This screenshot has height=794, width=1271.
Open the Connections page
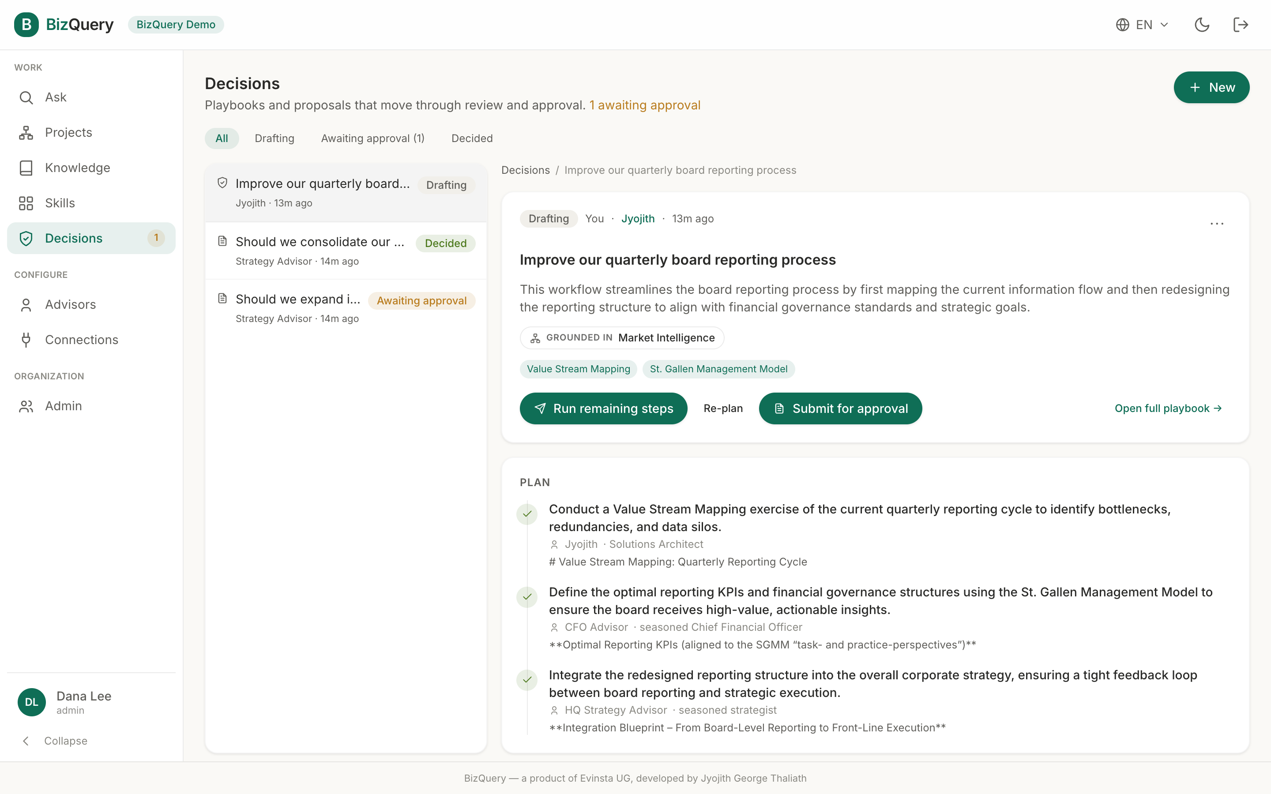pyautogui.click(x=91, y=340)
